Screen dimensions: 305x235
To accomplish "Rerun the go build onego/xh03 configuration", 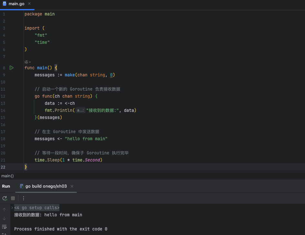I will click(5, 198).
